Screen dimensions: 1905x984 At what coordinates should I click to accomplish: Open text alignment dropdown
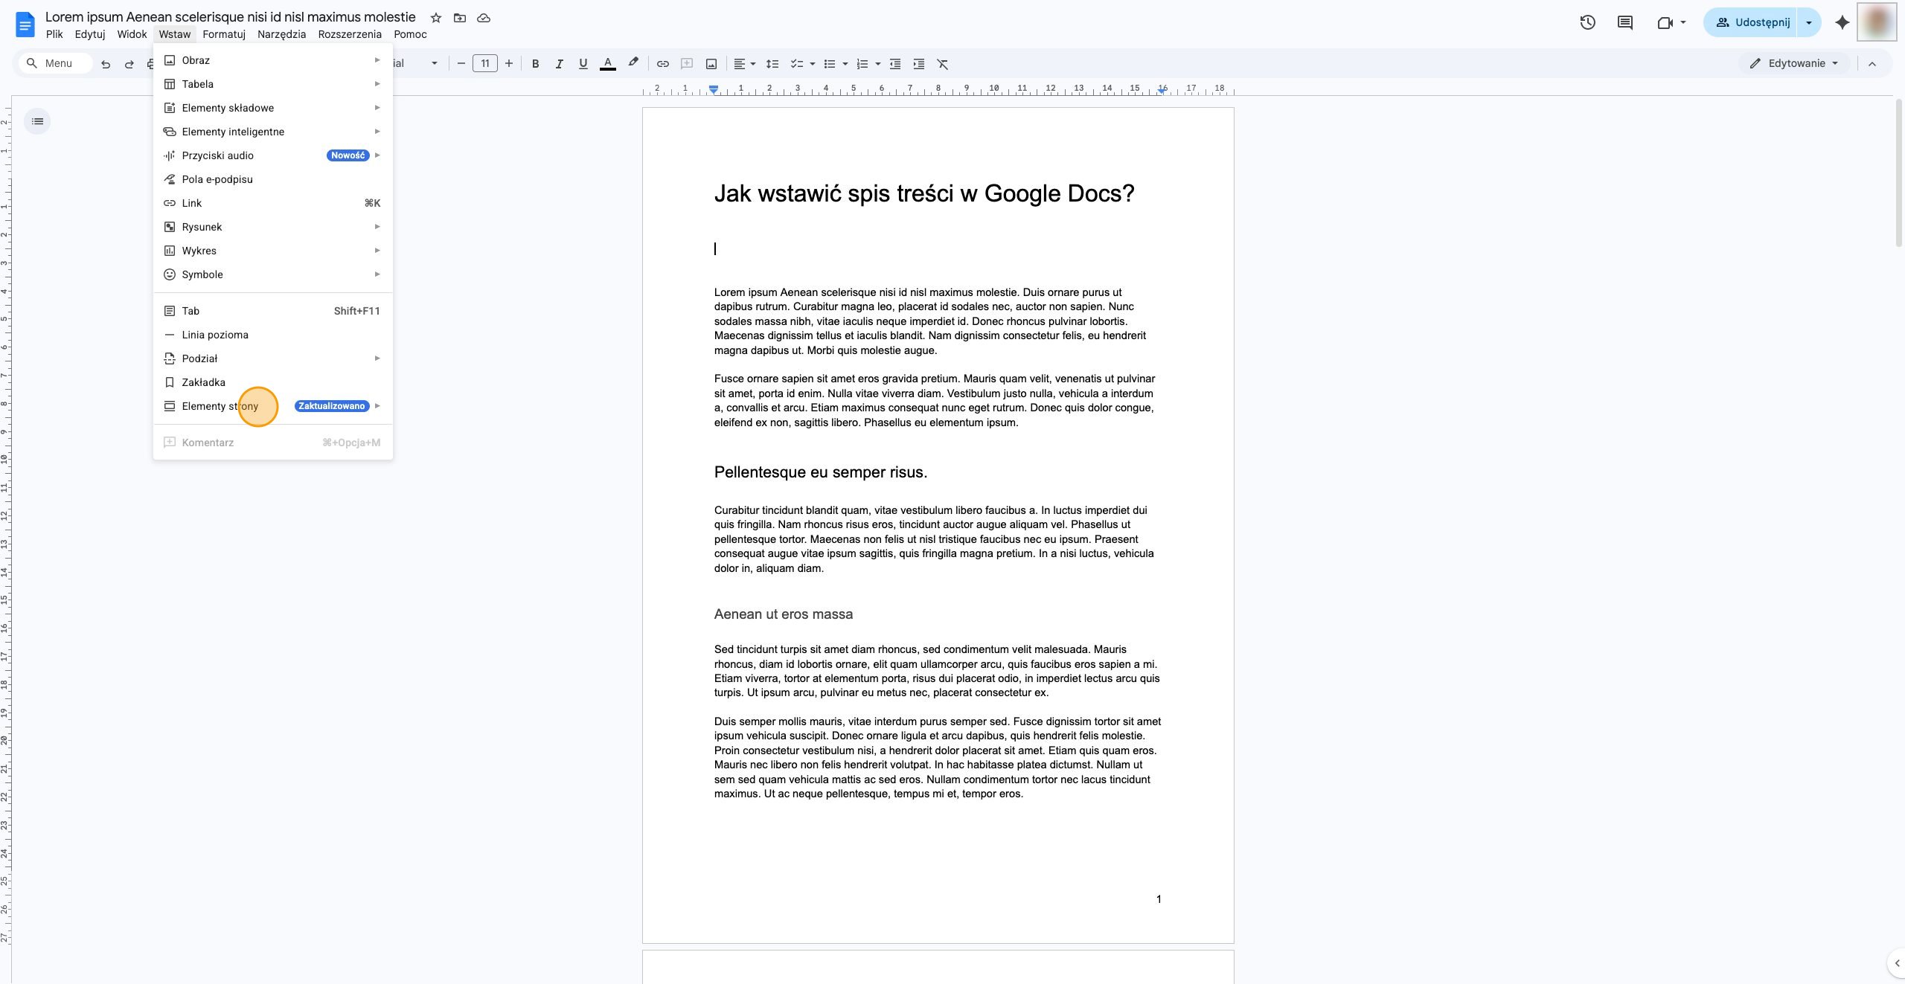pos(744,64)
